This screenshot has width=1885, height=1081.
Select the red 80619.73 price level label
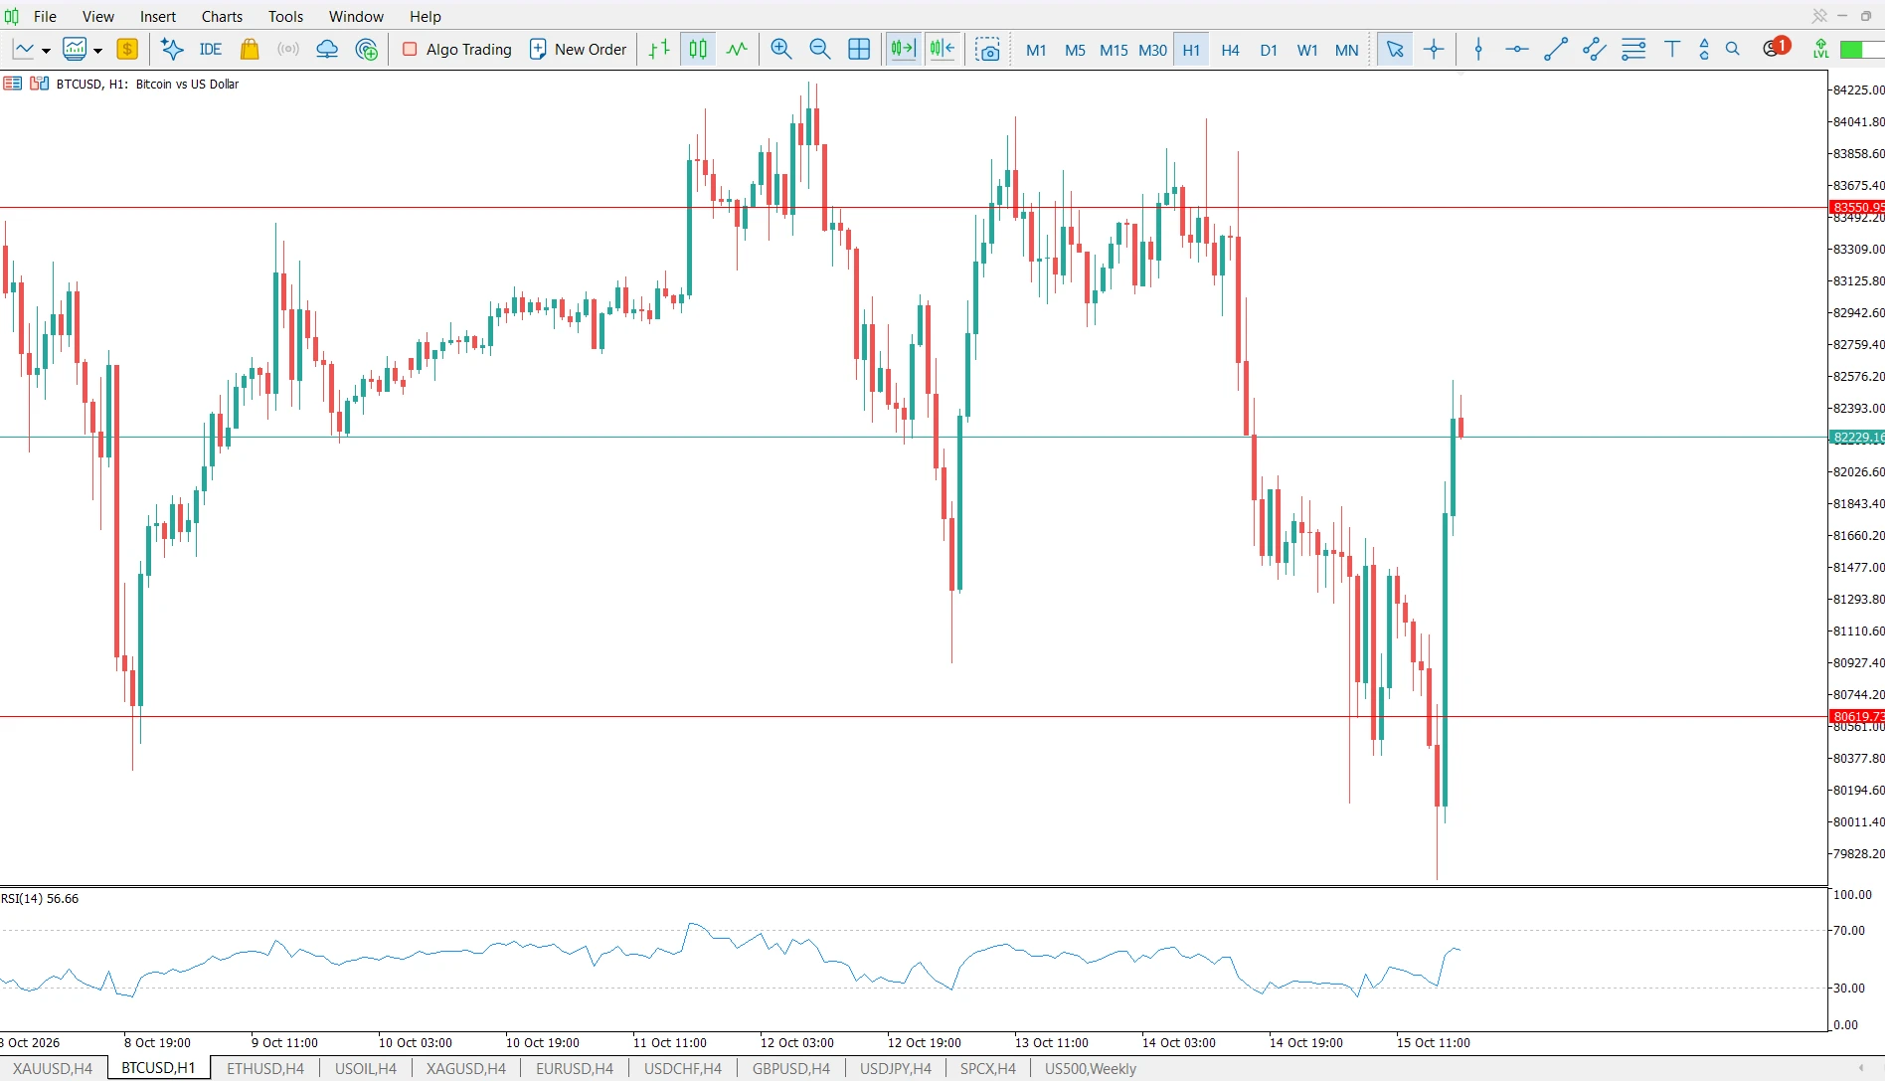point(1856,716)
